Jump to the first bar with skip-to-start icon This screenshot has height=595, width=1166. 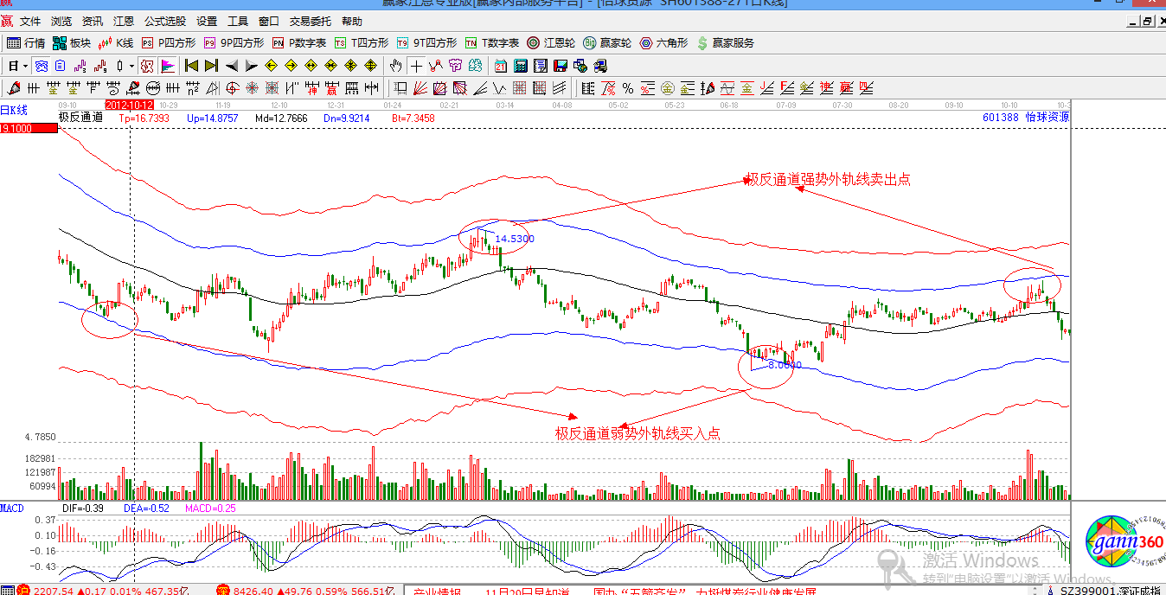click(191, 66)
